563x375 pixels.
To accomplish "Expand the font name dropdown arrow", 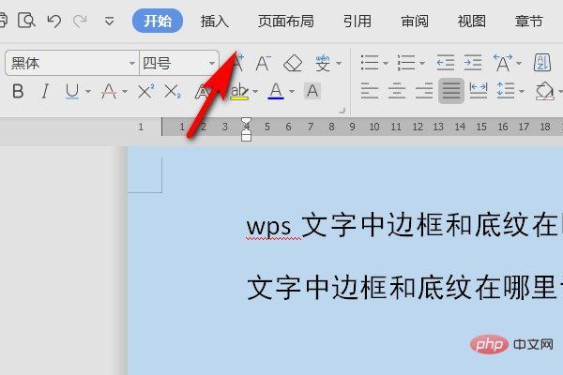I will (132, 63).
